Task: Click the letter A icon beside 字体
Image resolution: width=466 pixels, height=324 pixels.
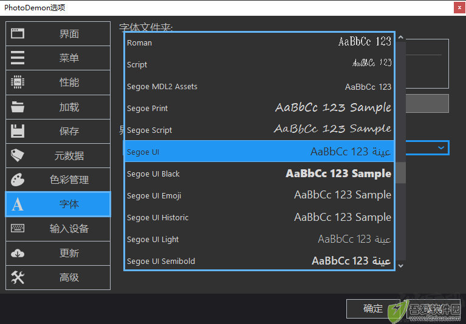Action: coord(18,204)
